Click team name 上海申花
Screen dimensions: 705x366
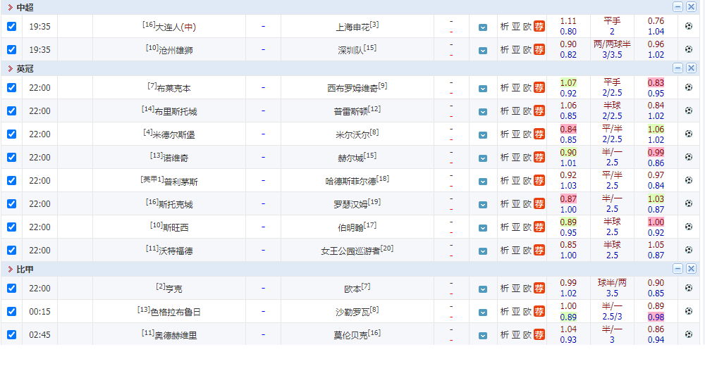click(x=352, y=27)
